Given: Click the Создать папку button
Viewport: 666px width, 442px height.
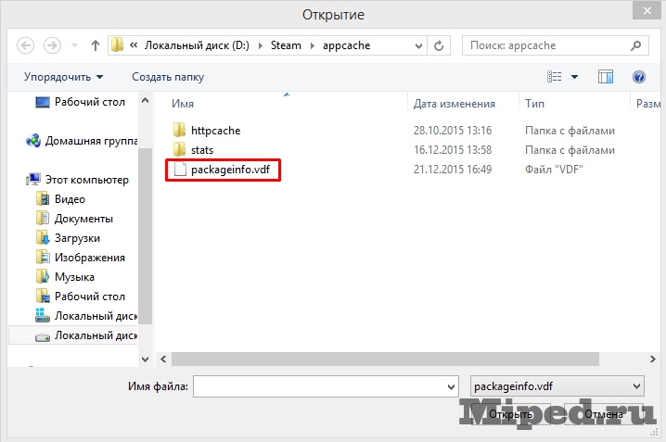Looking at the screenshot, I should 168,77.
